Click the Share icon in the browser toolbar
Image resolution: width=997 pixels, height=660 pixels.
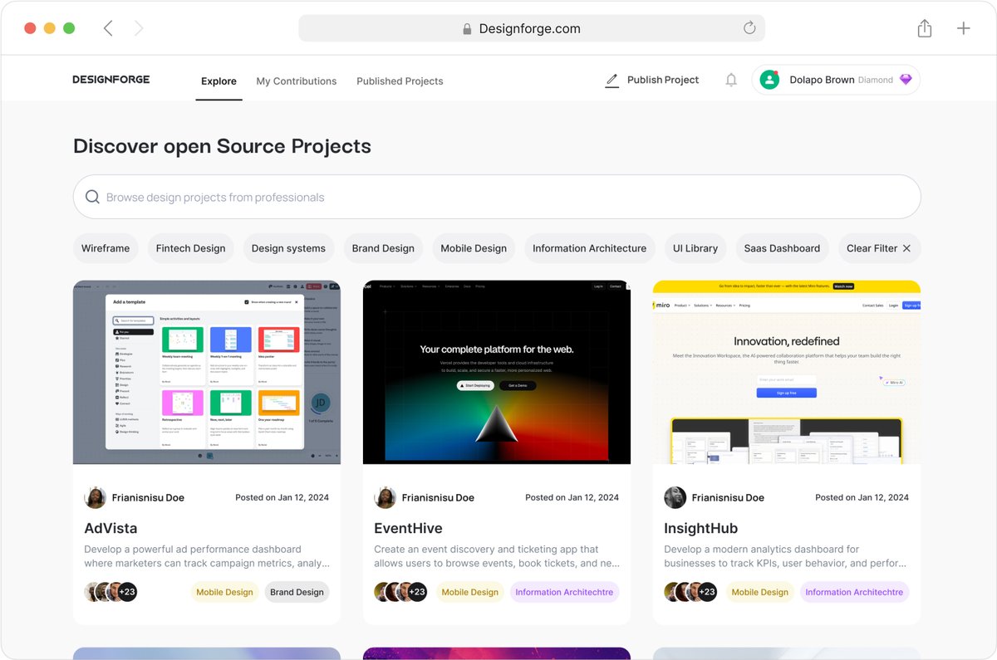pos(924,27)
